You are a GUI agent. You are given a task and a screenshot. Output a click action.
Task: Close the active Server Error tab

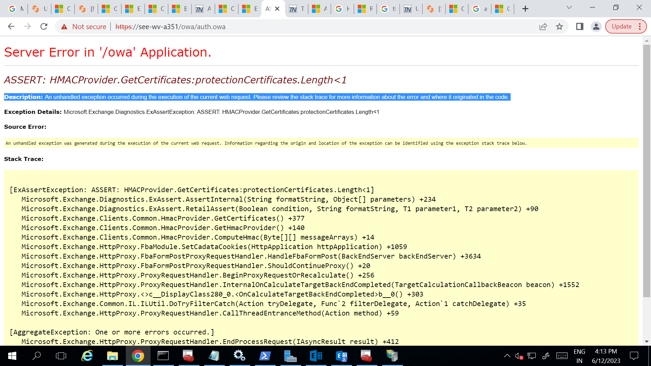pyautogui.click(x=277, y=9)
